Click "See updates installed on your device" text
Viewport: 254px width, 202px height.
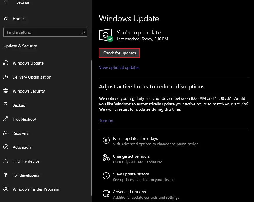coord(144,180)
